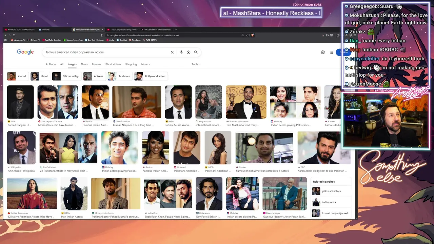Open the Fatal Police Shooting bookmark
This screenshot has height=244, width=434.
(x=52, y=40)
